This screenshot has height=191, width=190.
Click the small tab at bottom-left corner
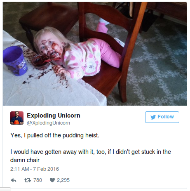coord(5,189)
